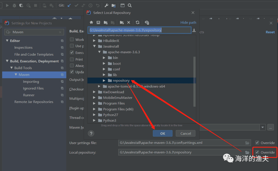Click the Stop square icon in the toolbar
Screen dimensions: 278x171
click(x=36, y=5)
